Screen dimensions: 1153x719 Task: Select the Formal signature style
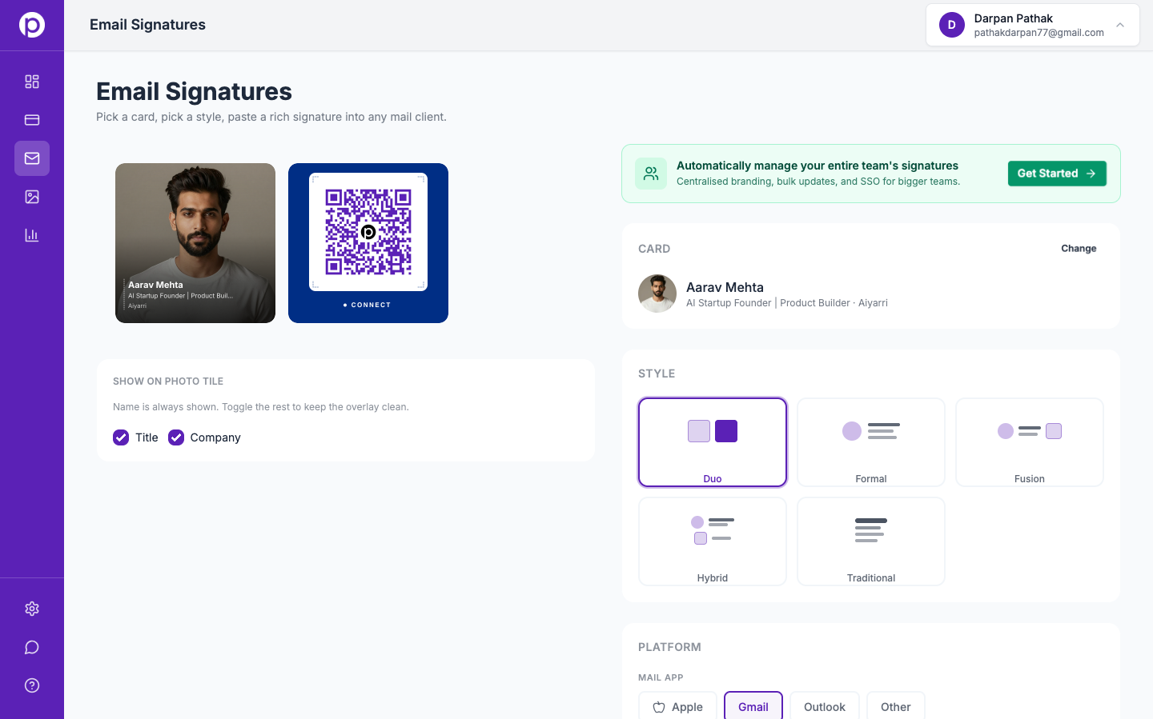[871, 442]
